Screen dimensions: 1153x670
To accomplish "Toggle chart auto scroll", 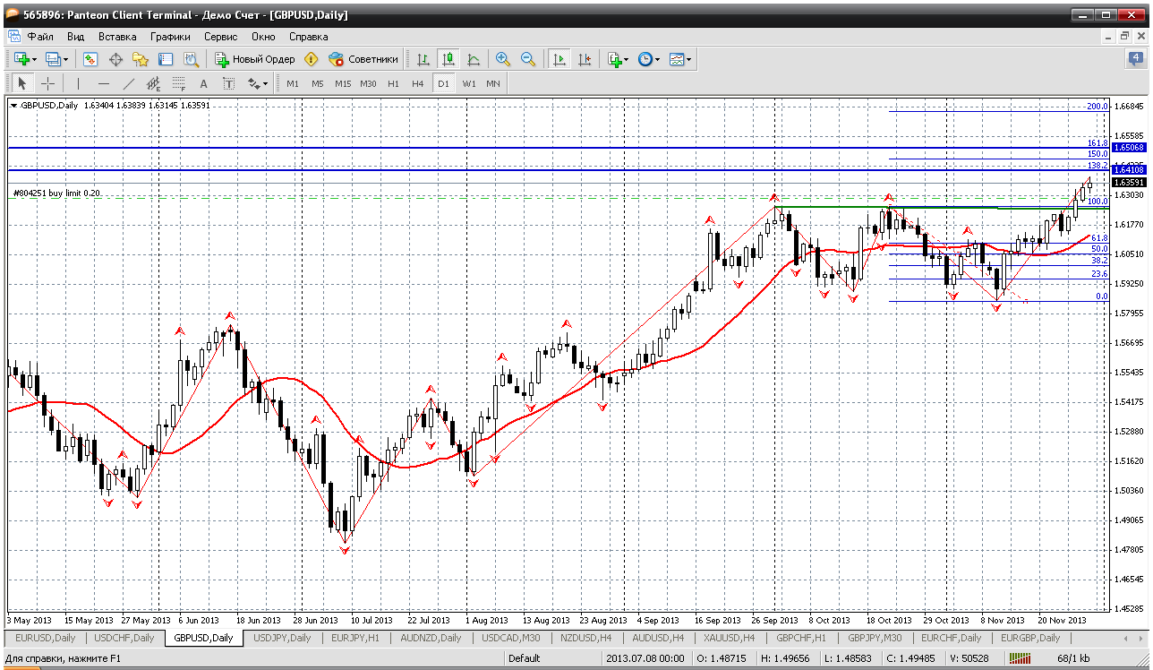I will [x=559, y=59].
